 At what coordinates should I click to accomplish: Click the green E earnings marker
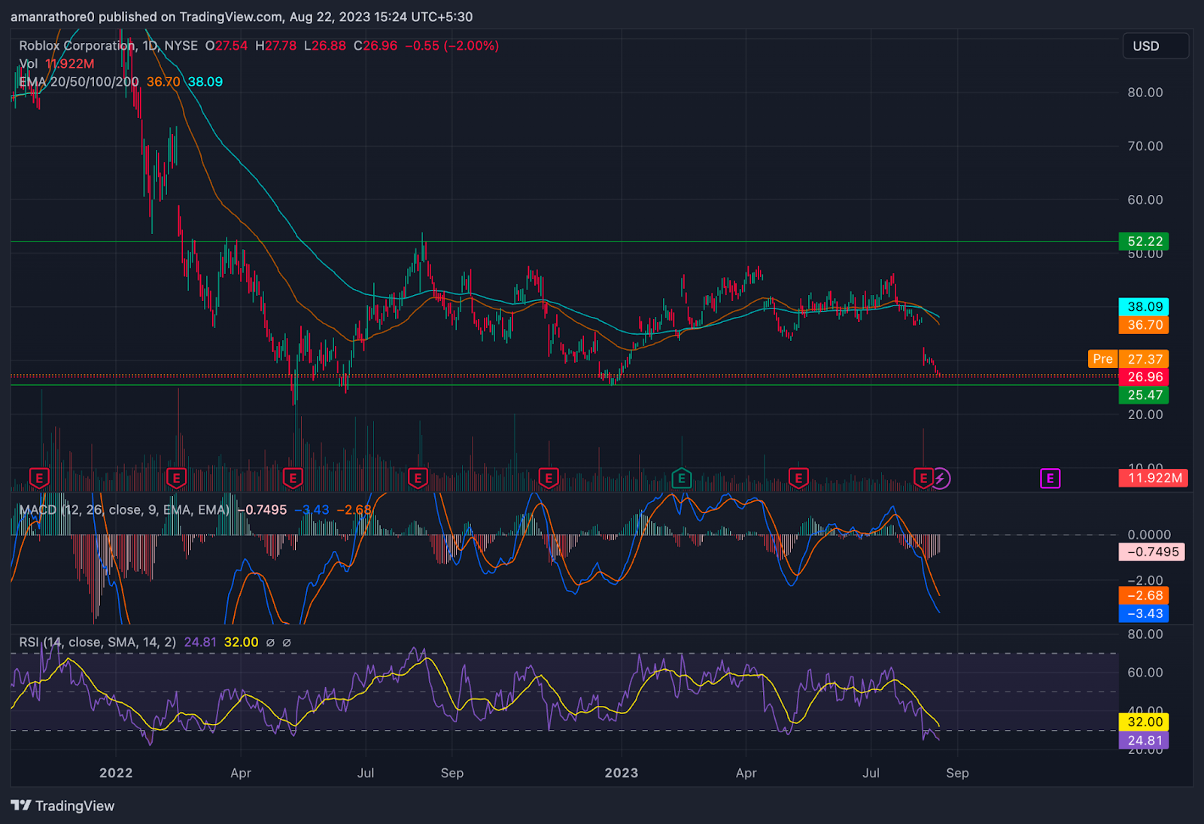681,478
